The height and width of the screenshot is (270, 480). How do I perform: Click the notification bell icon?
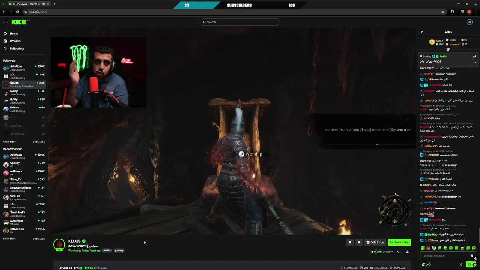pos(350,242)
